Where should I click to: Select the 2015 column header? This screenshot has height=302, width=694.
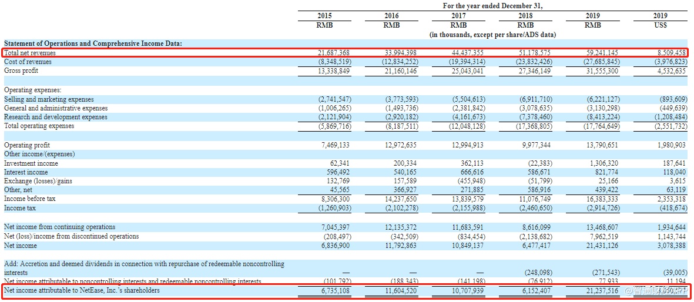[324, 16]
